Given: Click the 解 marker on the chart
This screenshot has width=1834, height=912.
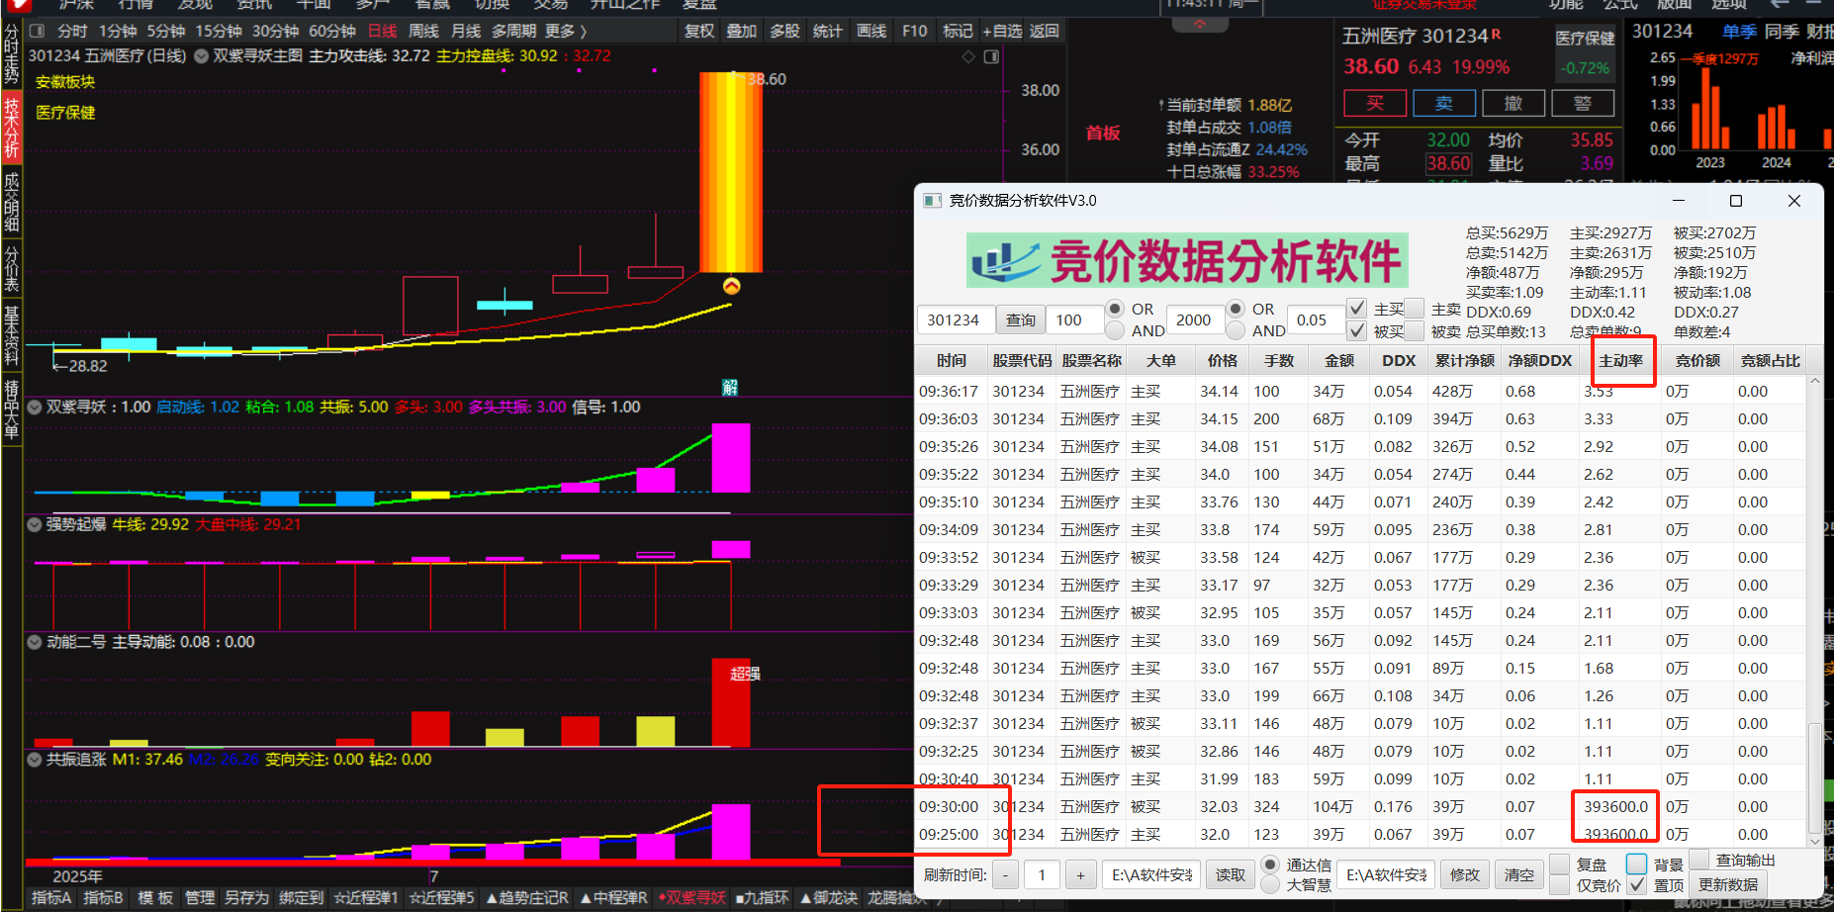Looking at the screenshot, I should click(x=730, y=387).
